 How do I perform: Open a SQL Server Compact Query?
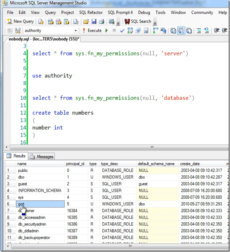(76, 21)
